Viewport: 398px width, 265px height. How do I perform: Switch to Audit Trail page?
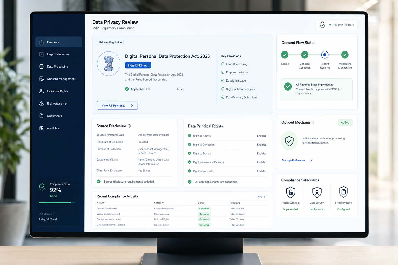(59, 128)
